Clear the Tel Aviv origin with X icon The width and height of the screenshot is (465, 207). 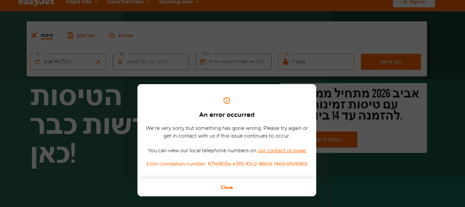point(98,62)
